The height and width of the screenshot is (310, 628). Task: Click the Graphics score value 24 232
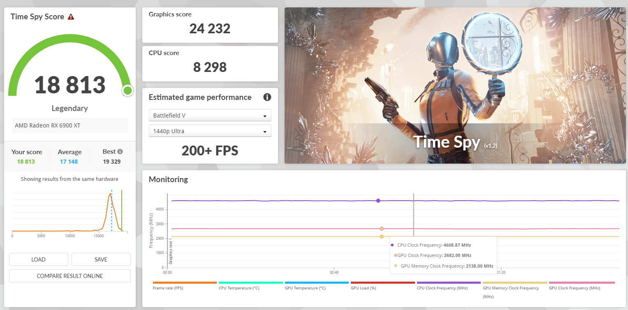tap(210, 29)
